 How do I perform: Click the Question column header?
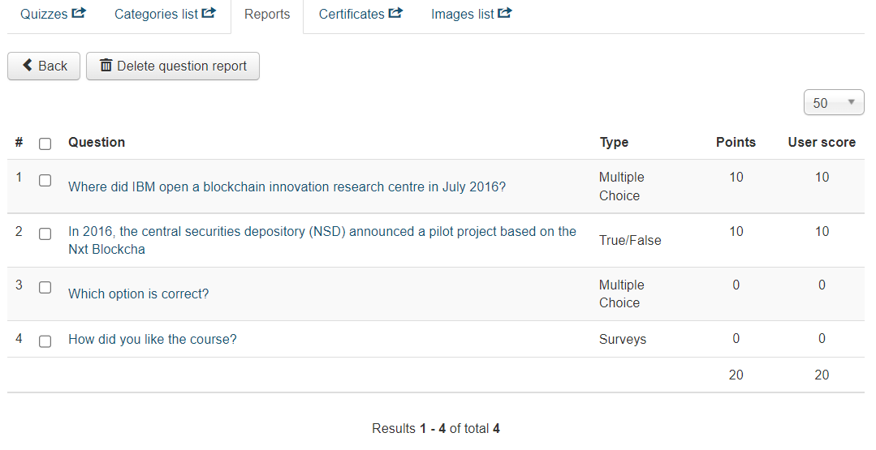pos(97,143)
